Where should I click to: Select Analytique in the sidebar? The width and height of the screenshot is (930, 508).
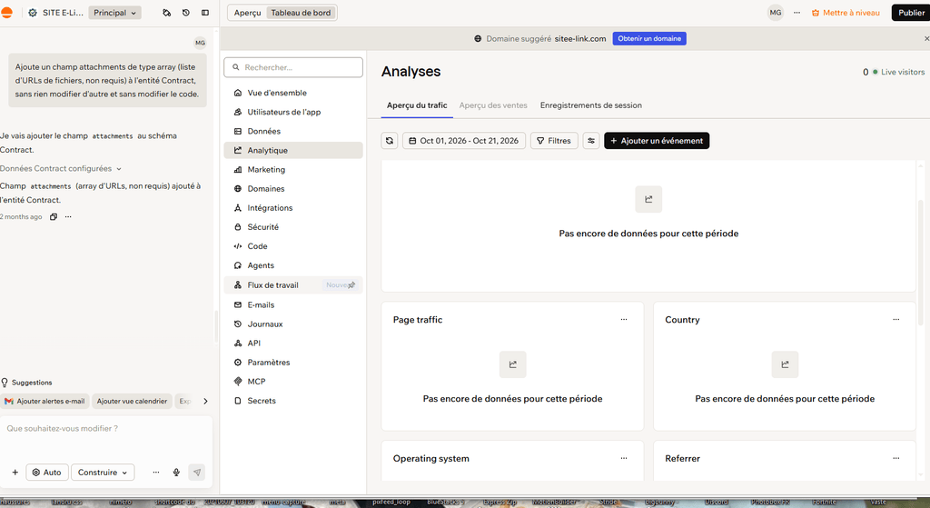pos(293,150)
